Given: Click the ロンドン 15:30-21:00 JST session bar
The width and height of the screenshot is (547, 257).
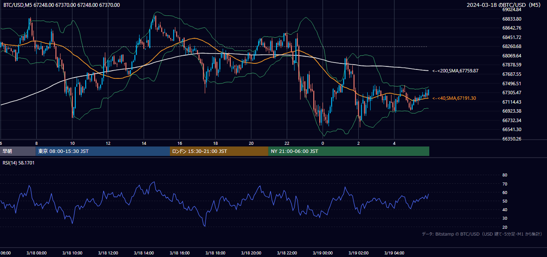Looking at the screenshot, I should click(x=219, y=151).
